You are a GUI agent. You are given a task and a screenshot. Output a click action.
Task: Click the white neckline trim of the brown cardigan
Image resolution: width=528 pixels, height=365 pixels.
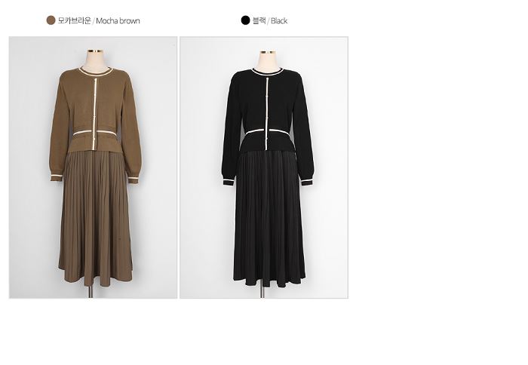click(x=96, y=72)
